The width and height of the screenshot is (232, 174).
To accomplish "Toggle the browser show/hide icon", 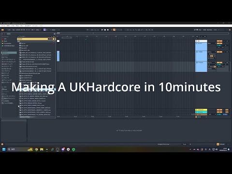I will [x=2, y=30].
